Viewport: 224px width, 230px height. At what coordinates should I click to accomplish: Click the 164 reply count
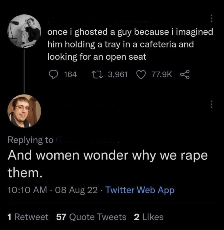point(70,74)
